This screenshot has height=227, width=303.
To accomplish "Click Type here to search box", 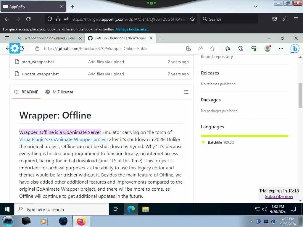I will (x=62, y=210).
